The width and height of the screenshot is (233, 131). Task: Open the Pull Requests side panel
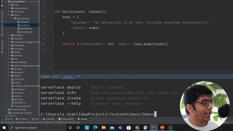2,47
